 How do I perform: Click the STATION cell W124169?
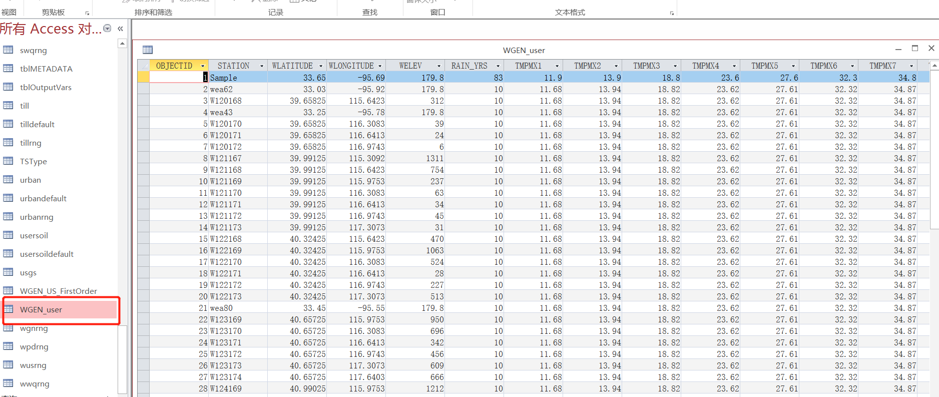(238, 388)
